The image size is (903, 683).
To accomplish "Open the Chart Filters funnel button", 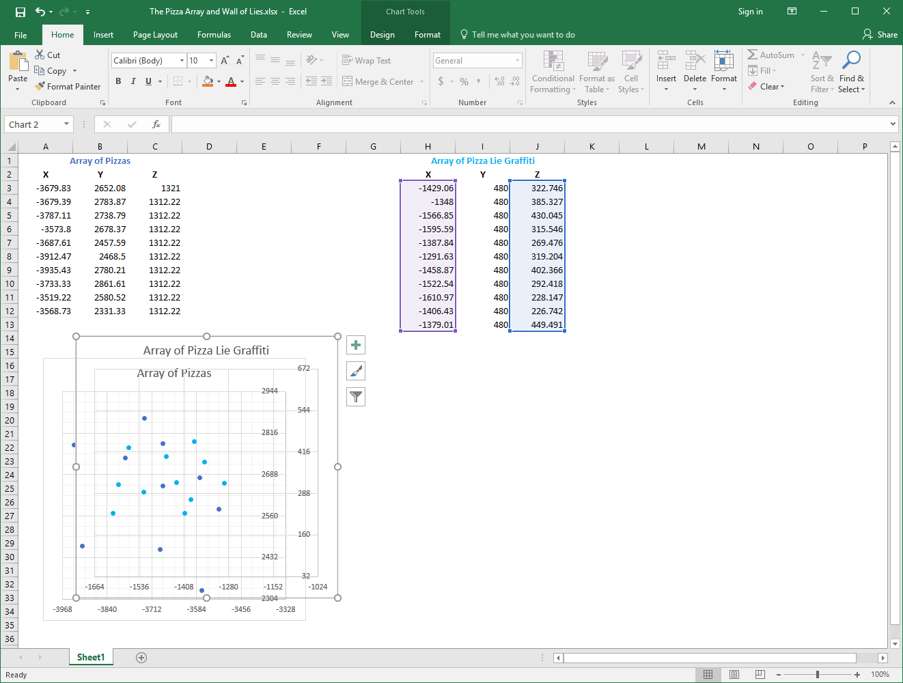I will point(356,397).
